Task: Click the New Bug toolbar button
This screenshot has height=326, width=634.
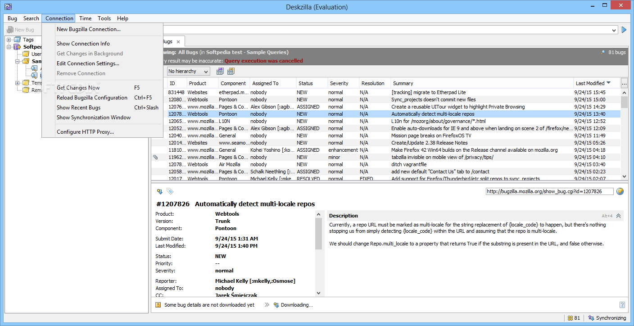Action: coord(21,30)
